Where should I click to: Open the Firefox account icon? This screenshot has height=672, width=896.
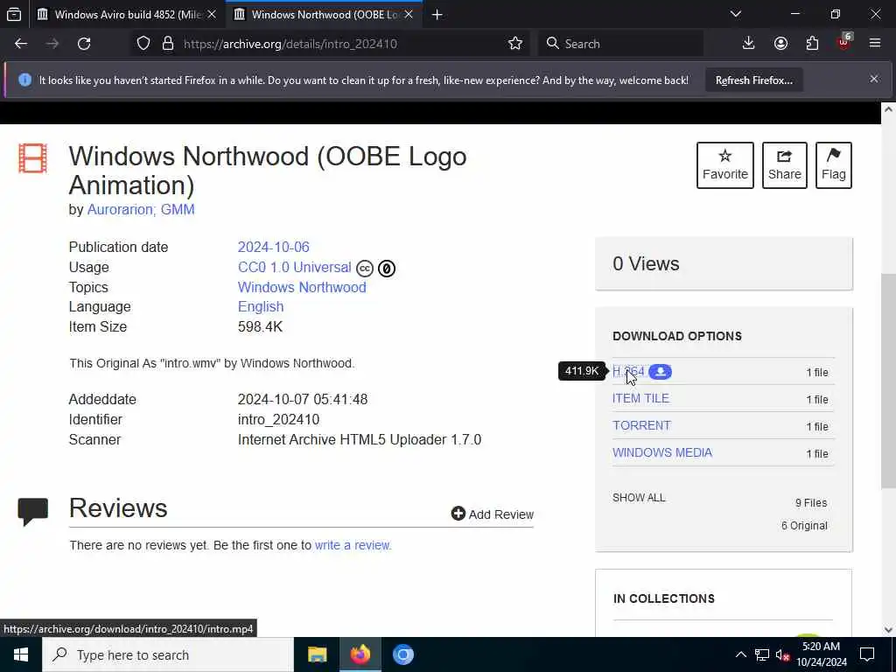[x=780, y=44]
